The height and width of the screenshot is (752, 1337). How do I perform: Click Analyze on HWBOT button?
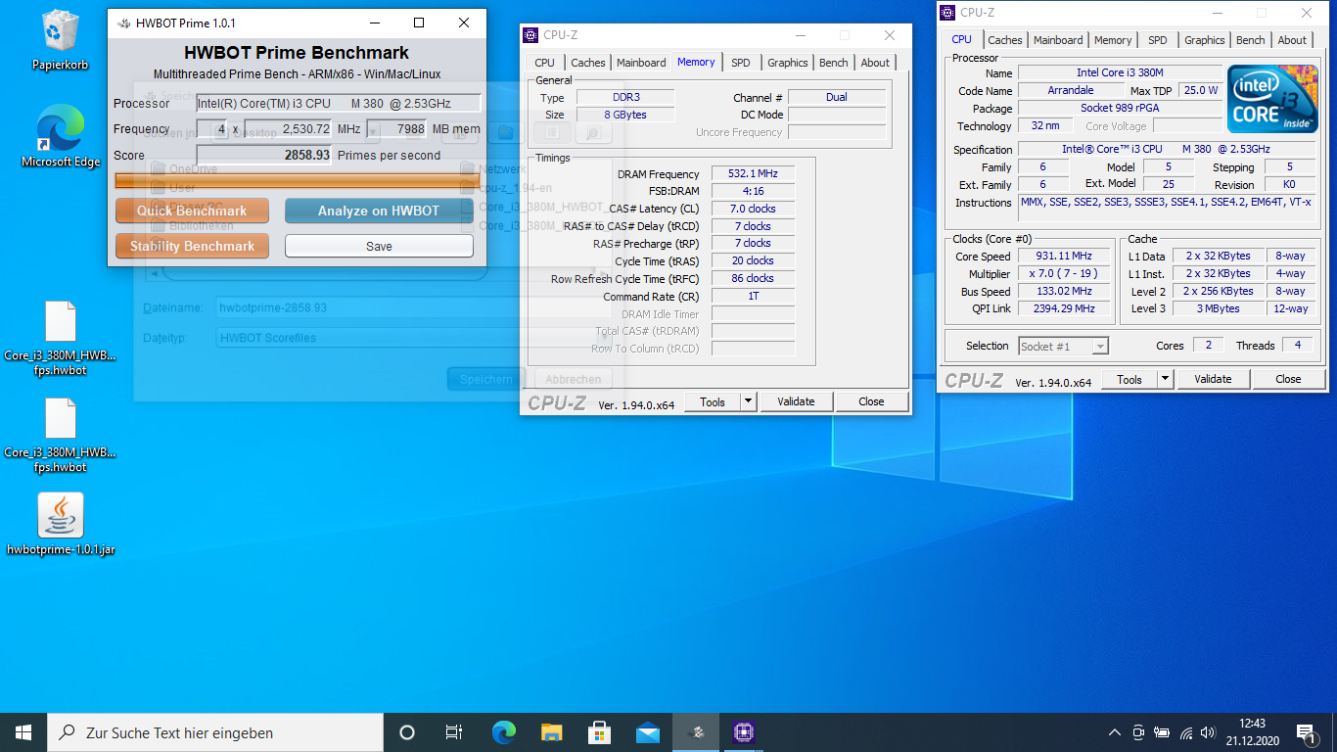point(379,211)
